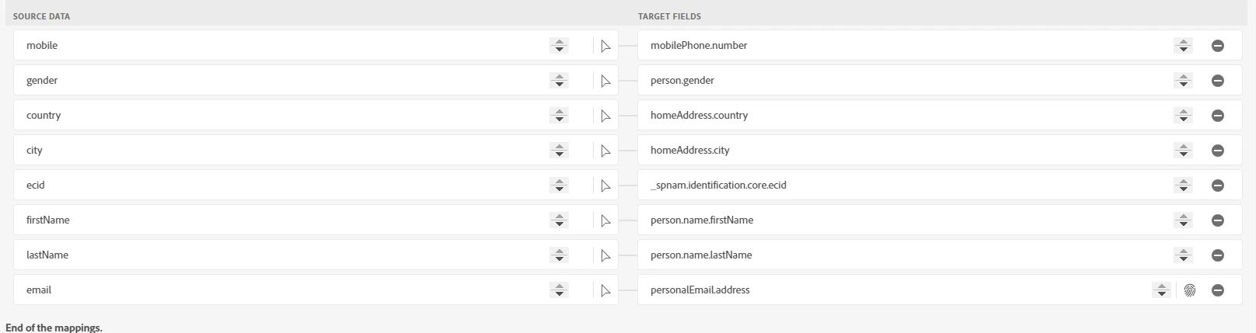Open source field picker for city
Image resolution: width=1256 pixels, height=333 pixels.
coord(605,151)
